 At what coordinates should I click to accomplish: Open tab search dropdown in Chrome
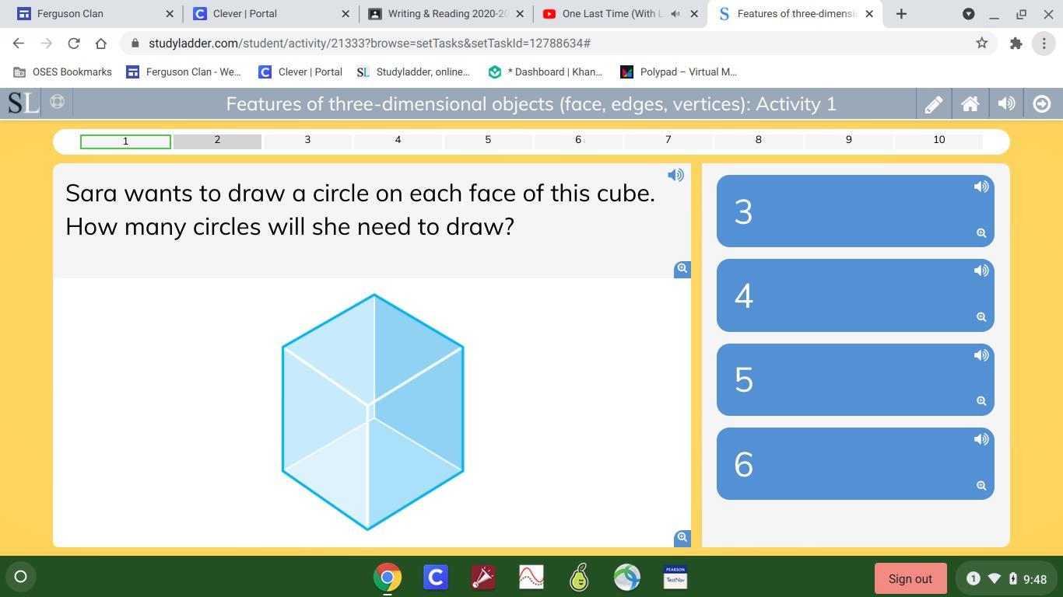968,14
